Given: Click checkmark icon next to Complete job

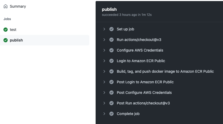Looking at the screenshot, I should click(x=111, y=114).
